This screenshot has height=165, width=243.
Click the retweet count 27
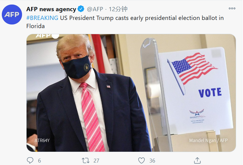[96, 160]
